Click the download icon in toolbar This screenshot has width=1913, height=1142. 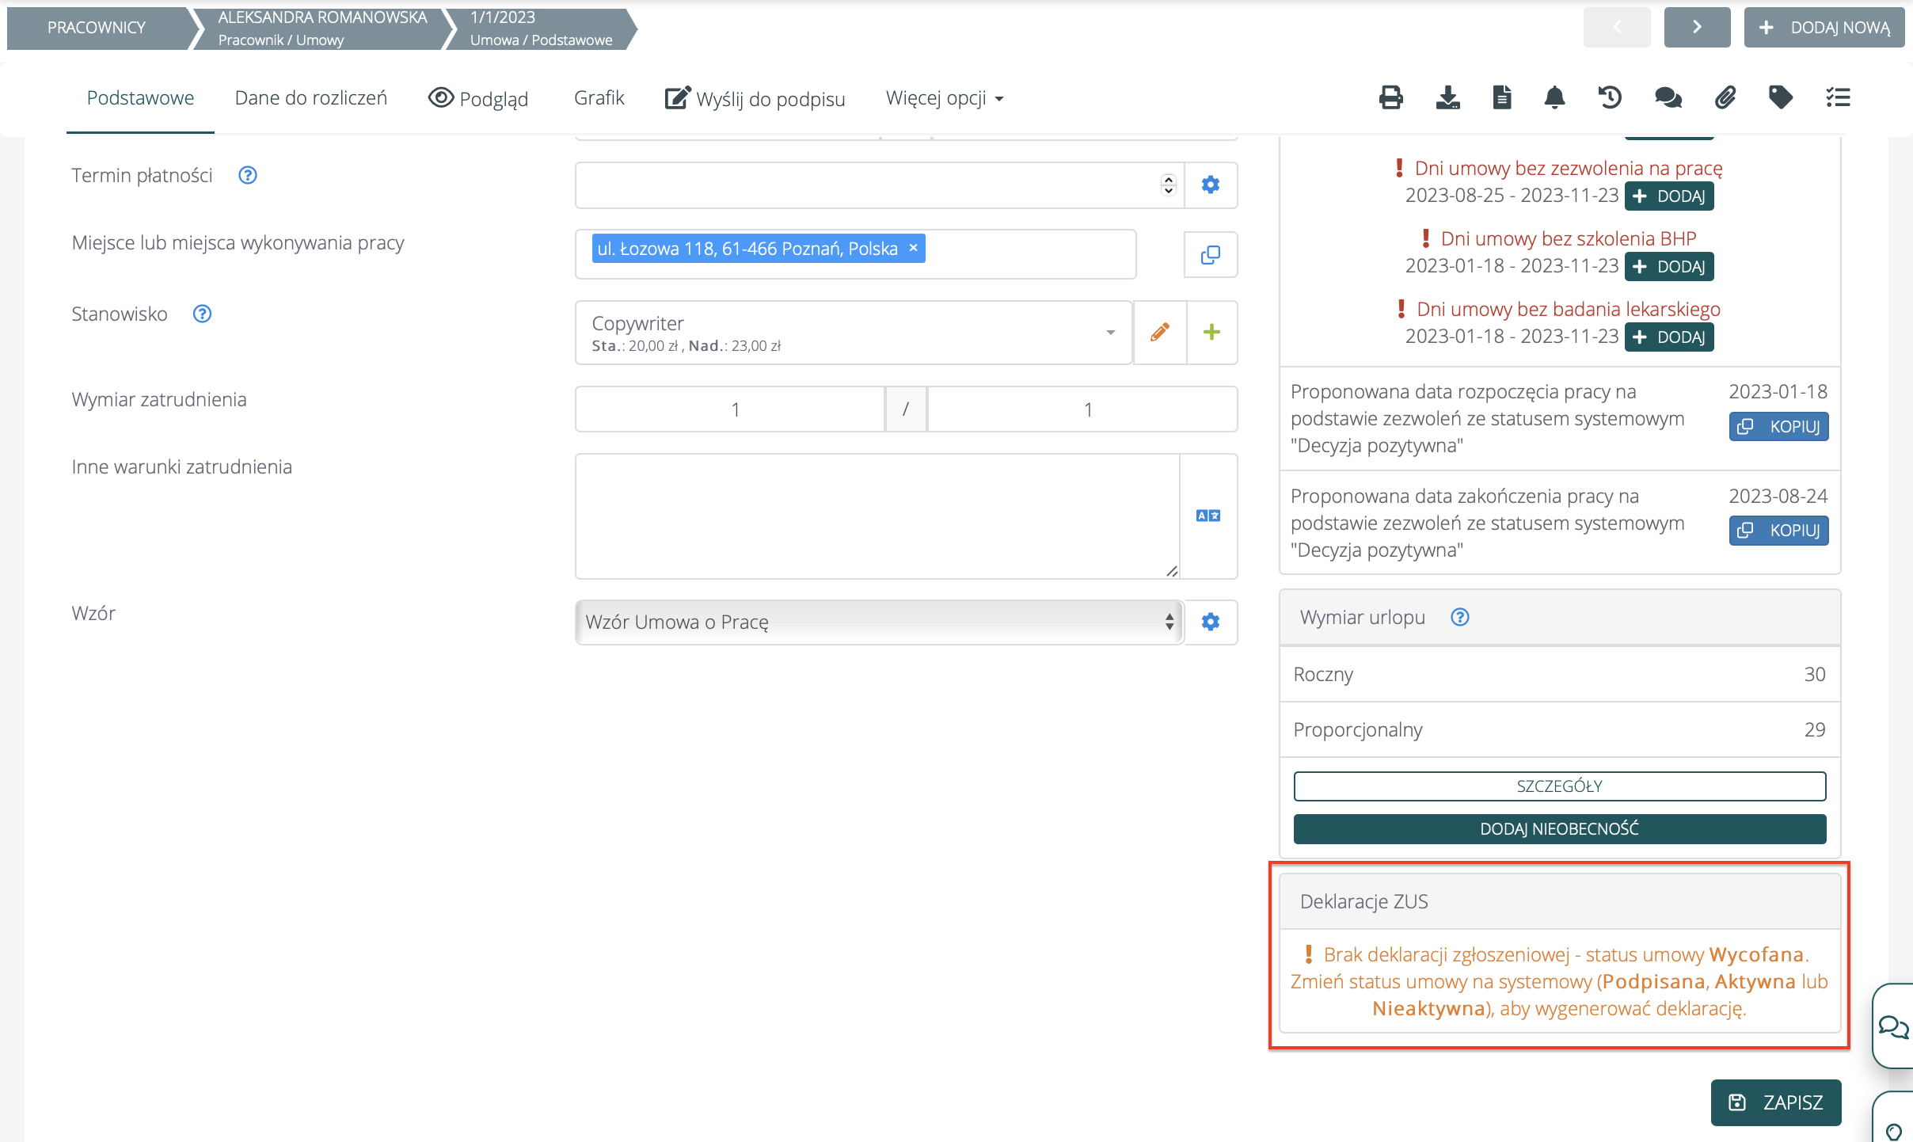tap(1447, 97)
